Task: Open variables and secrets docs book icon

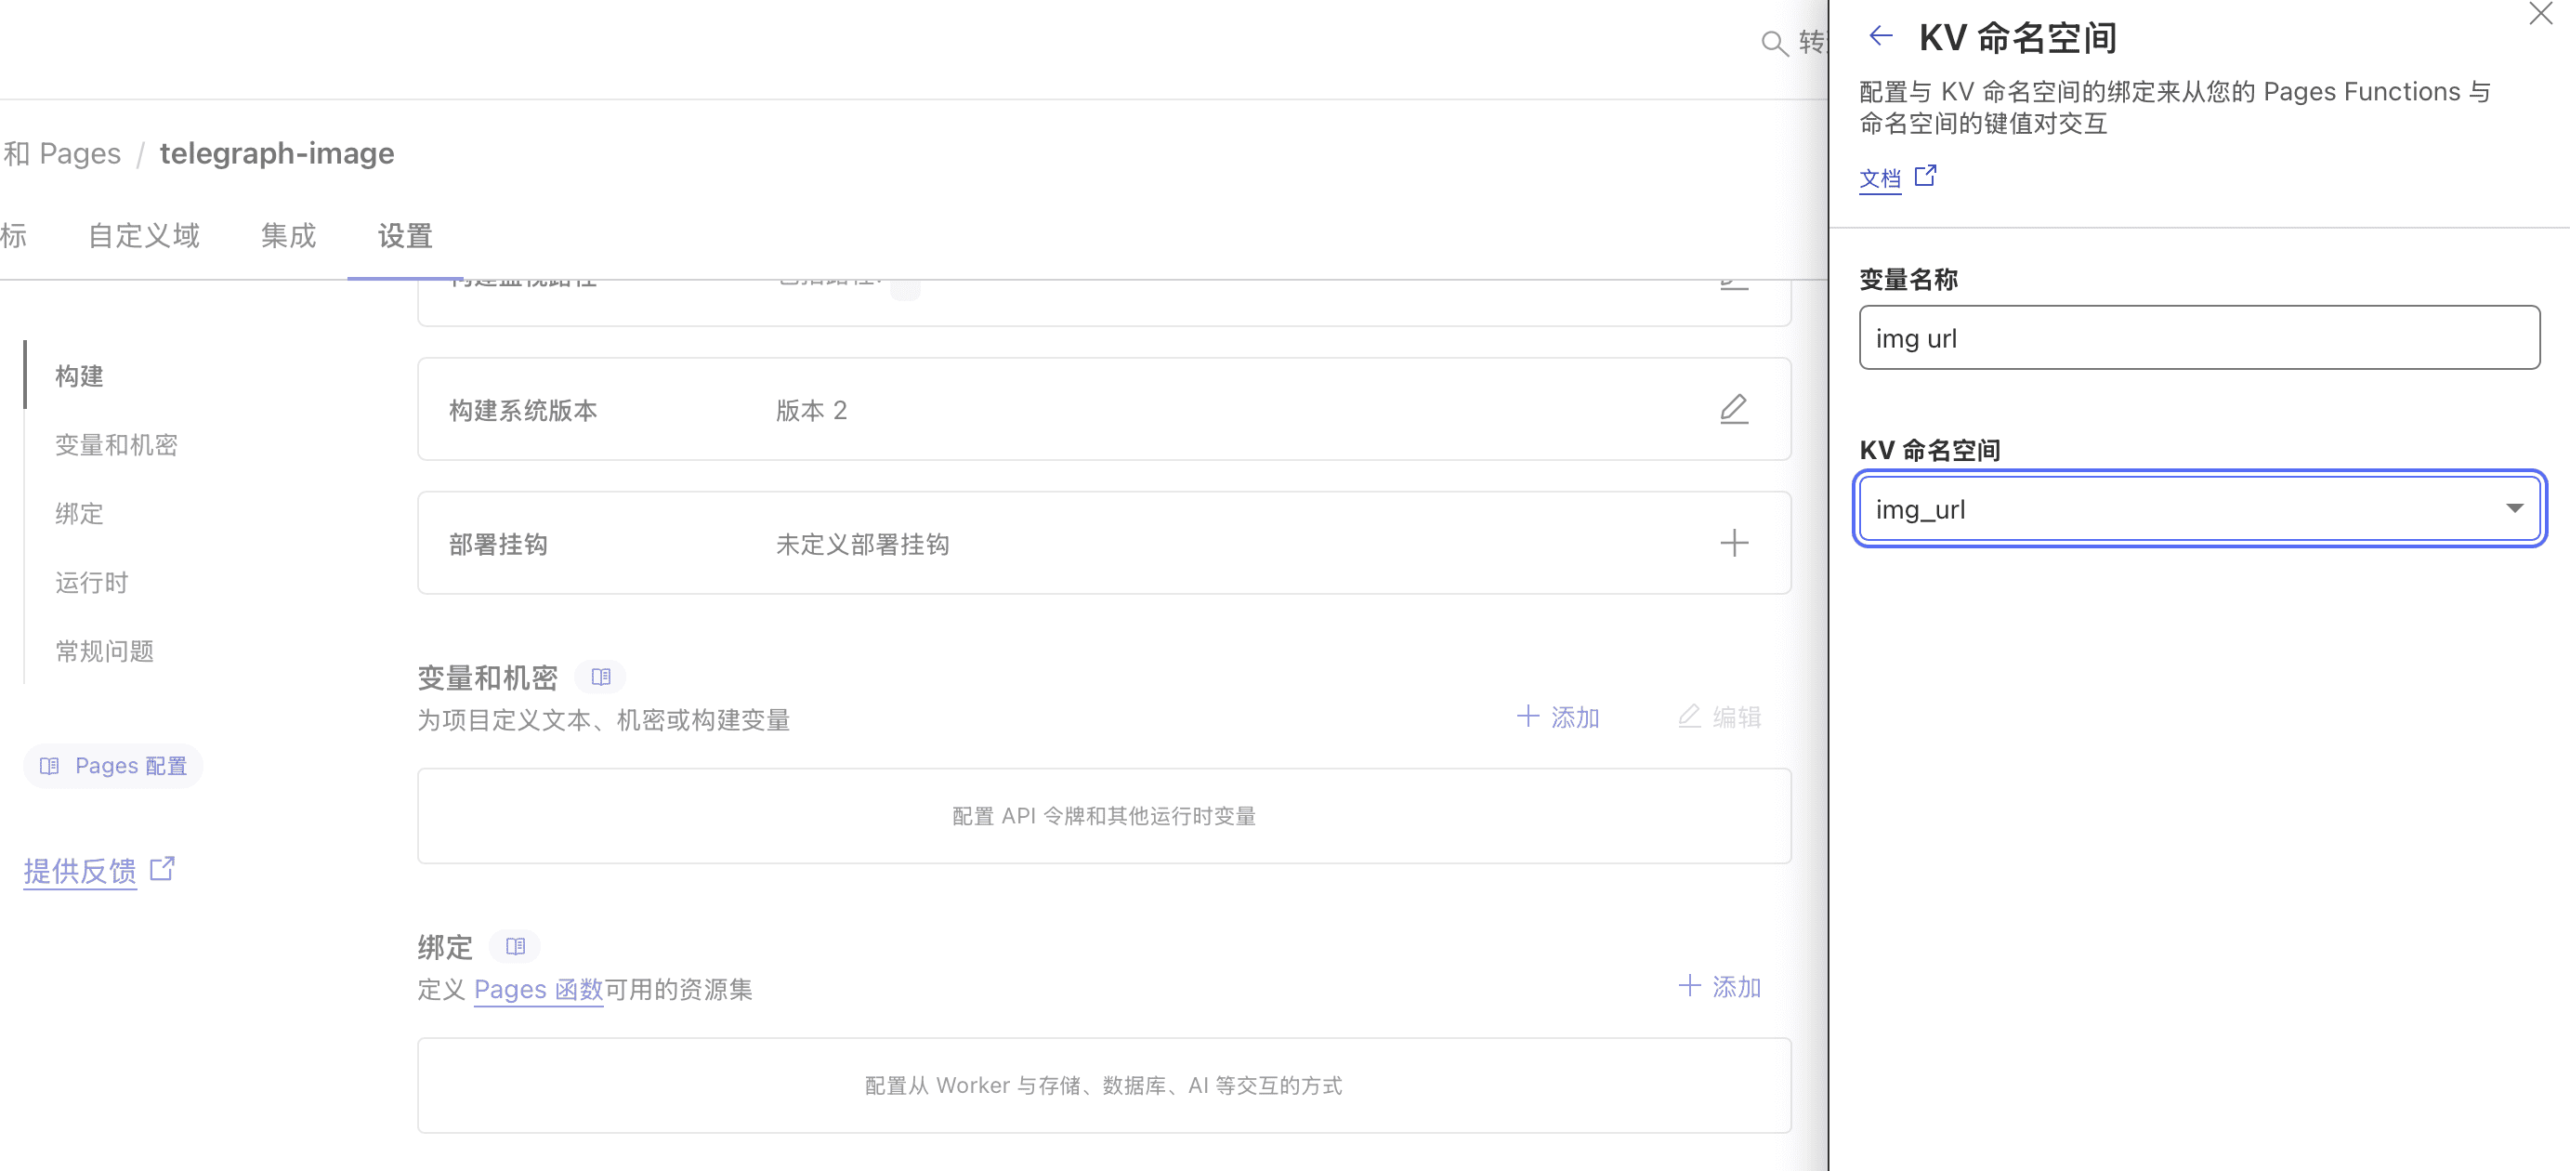Action: point(600,677)
